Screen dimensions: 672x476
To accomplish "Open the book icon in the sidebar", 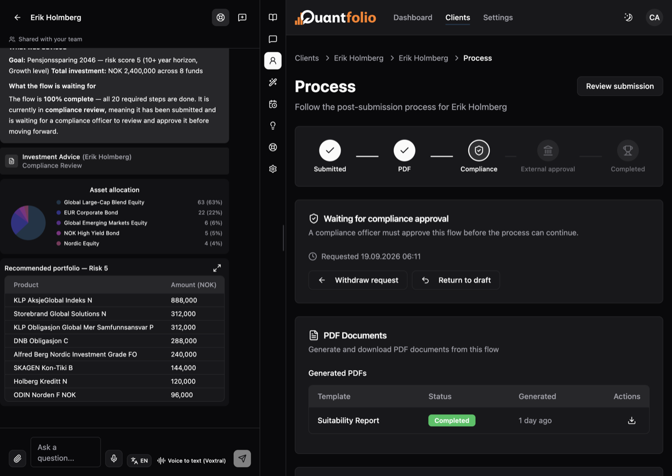I will (x=272, y=18).
